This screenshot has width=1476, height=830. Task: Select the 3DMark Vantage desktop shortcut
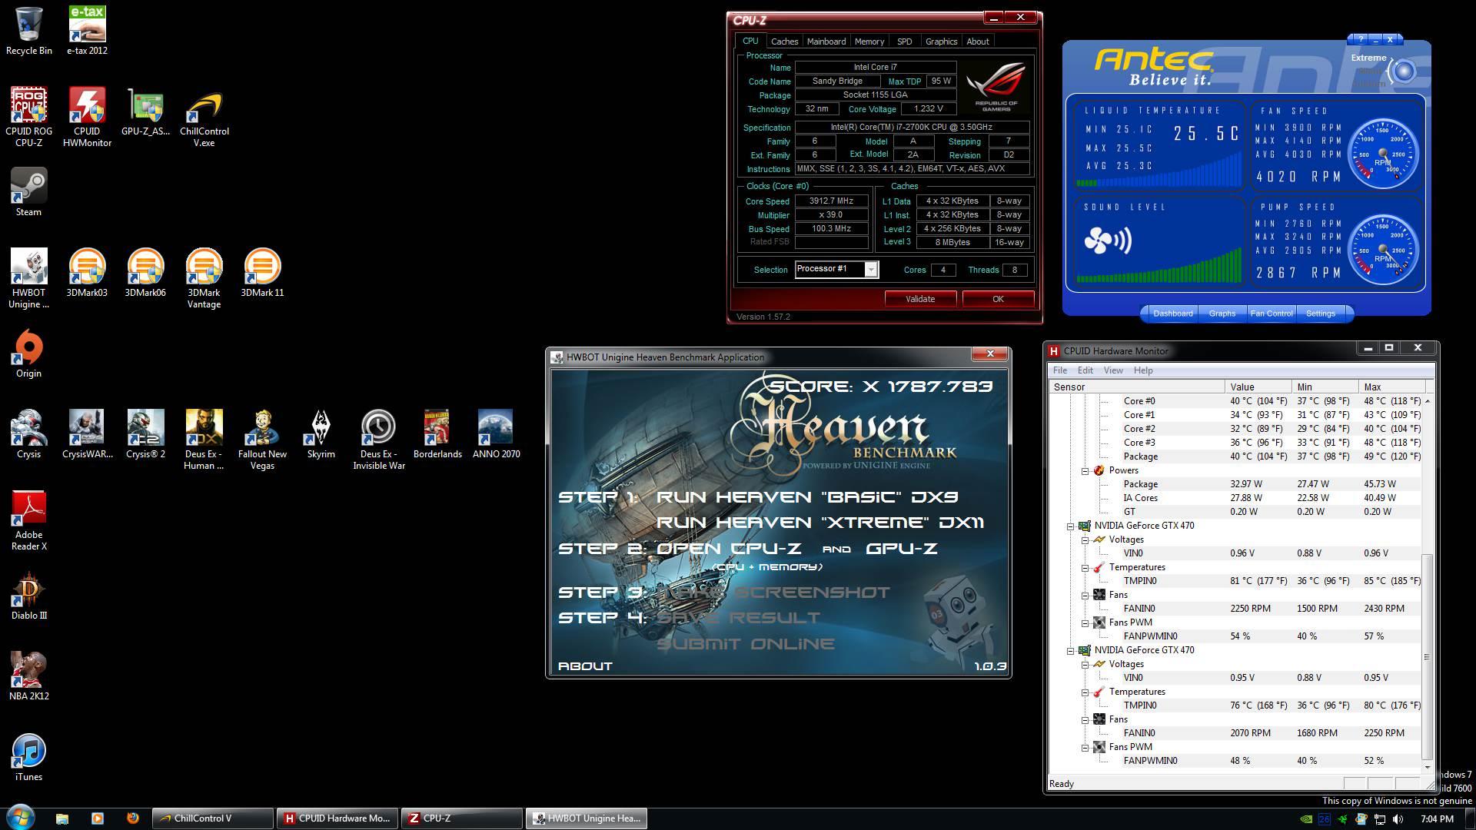pos(204,278)
